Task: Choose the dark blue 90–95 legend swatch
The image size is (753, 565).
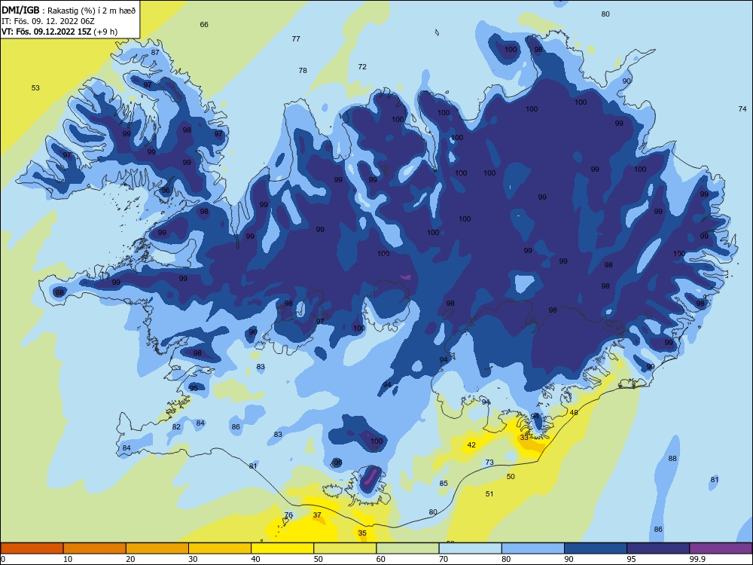Action: [x=596, y=548]
